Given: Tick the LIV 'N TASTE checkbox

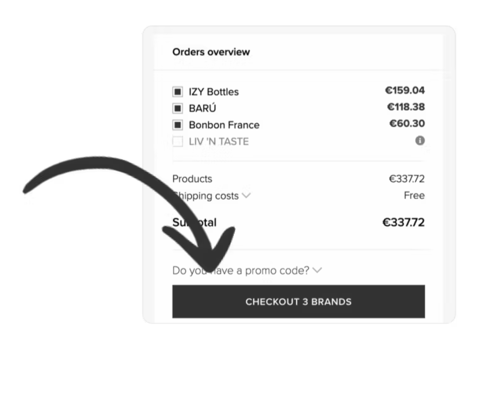Looking at the screenshot, I should pos(178,141).
